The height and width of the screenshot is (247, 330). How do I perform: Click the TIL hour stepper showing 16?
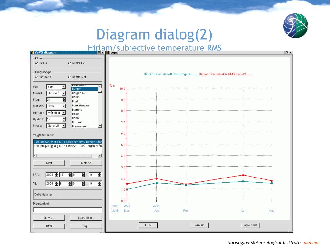[x=100, y=184]
